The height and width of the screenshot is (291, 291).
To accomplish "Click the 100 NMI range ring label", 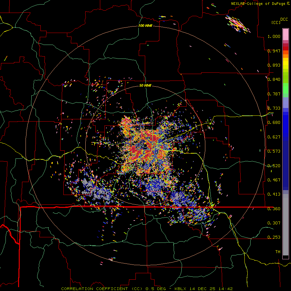I will point(145,26).
